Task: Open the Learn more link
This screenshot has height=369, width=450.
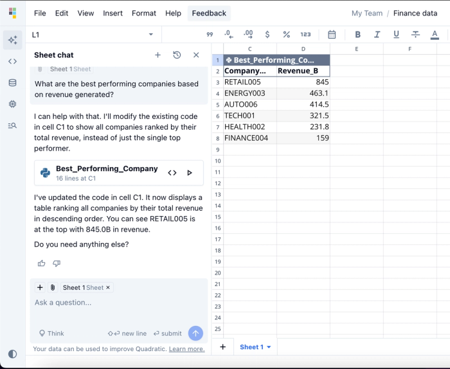Action: (x=187, y=349)
